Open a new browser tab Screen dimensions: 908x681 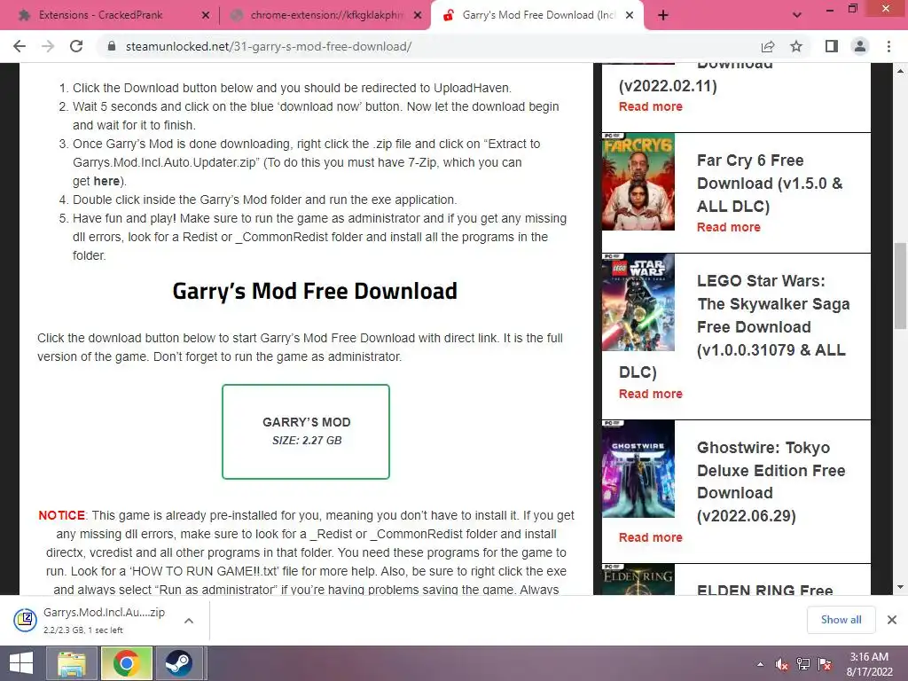pos(663,15)
